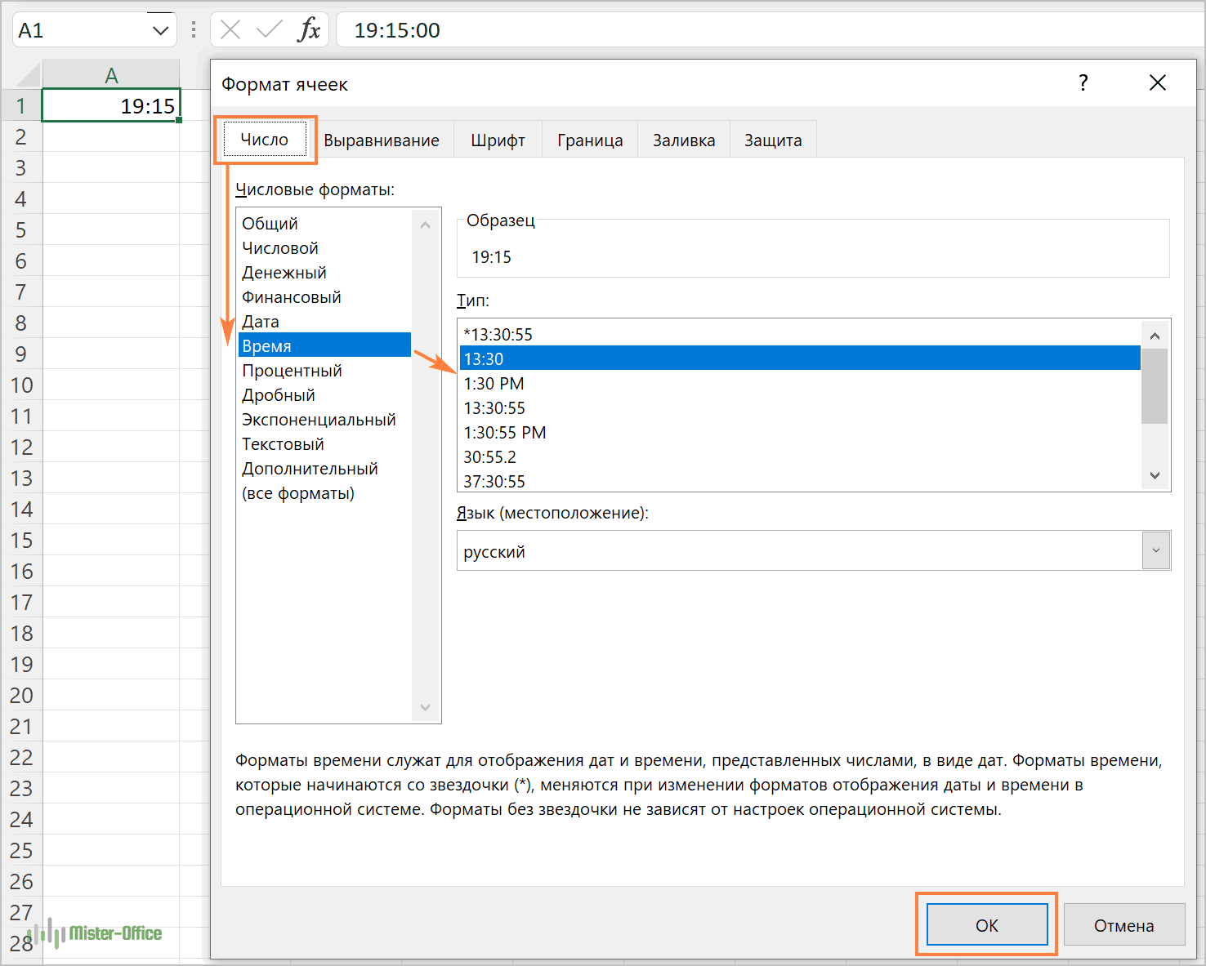This screenshot has height=966, width=1206.
Task: Choose the Денежный format category
Action: pos(284,273)
